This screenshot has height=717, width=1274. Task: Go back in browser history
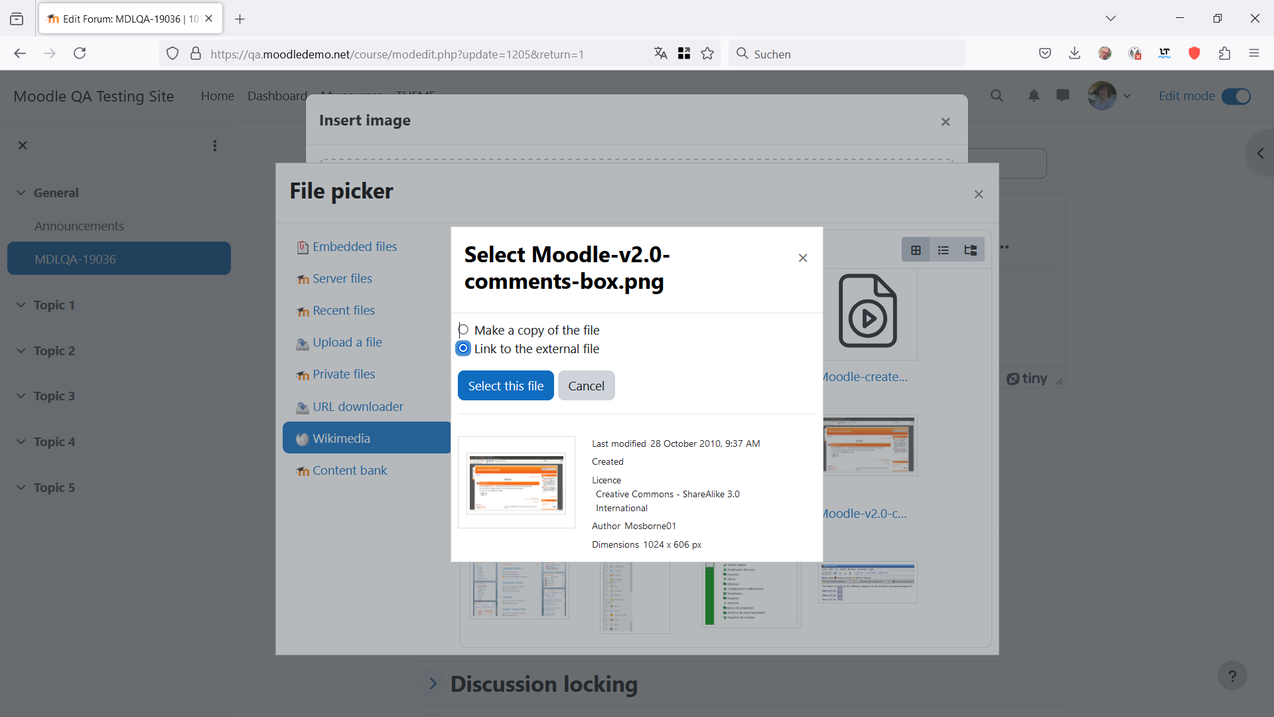pos(20,53)
